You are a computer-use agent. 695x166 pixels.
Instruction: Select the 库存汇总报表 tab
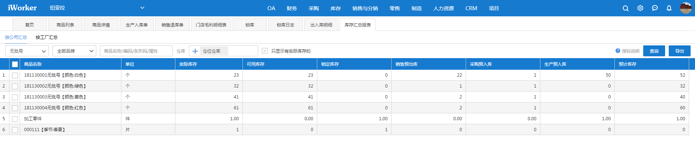(x=358, y=25)
